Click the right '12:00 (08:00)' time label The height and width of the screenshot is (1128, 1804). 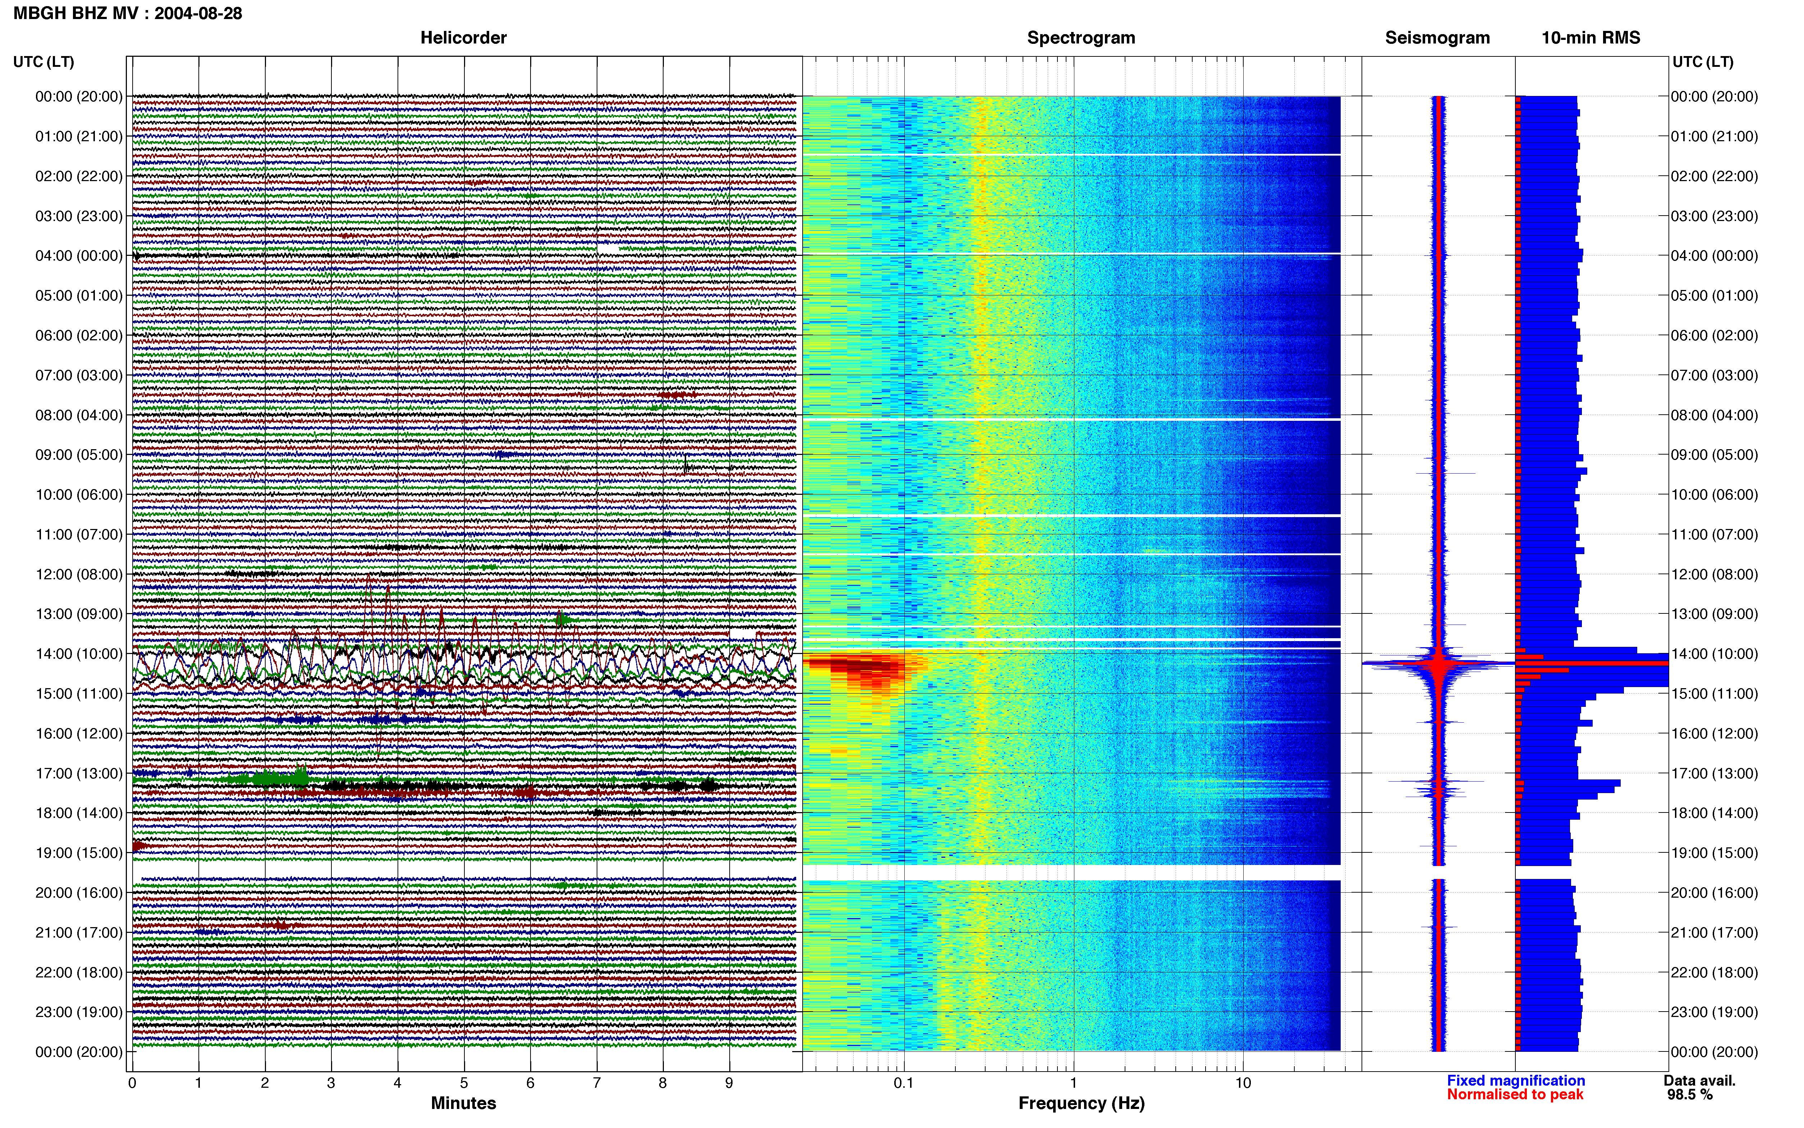point(1715,575)
